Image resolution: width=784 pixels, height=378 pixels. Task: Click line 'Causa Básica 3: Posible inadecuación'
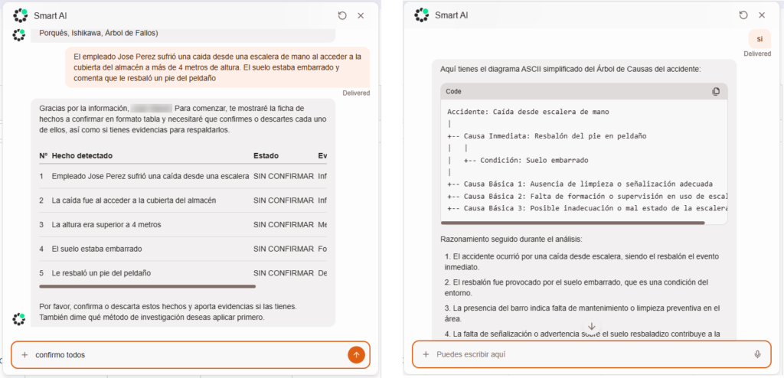[x=587, y=208]
